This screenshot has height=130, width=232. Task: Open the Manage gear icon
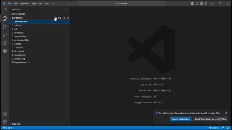coord(5,122)
